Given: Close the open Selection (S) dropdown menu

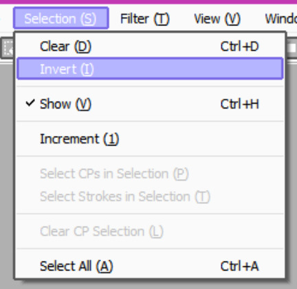Looking at the screenshot, I should 60,19.
